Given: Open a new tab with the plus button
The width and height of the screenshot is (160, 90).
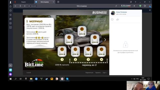Looking at the screenshot, I should (58, 2).
